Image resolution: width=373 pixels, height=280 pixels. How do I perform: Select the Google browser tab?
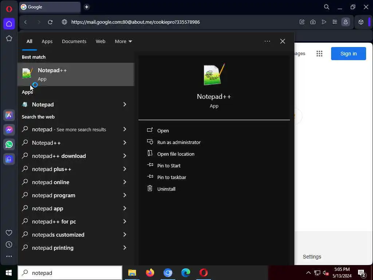[x=50, y=7]
